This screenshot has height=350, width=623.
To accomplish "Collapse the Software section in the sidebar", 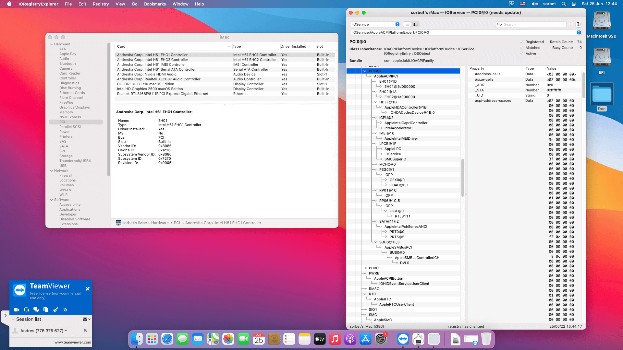I will (x=51, y=200).
